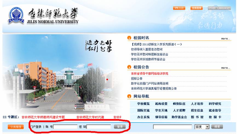Click the 账号 account input field
The height and width of the screenshot is (134, 237).
click(65, 127)
